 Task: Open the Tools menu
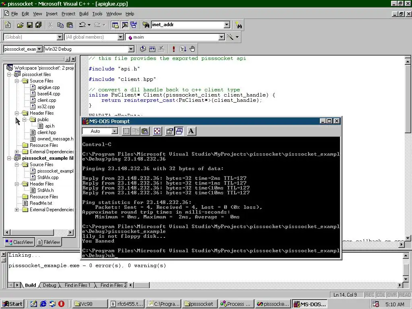(x=97, y=14)
